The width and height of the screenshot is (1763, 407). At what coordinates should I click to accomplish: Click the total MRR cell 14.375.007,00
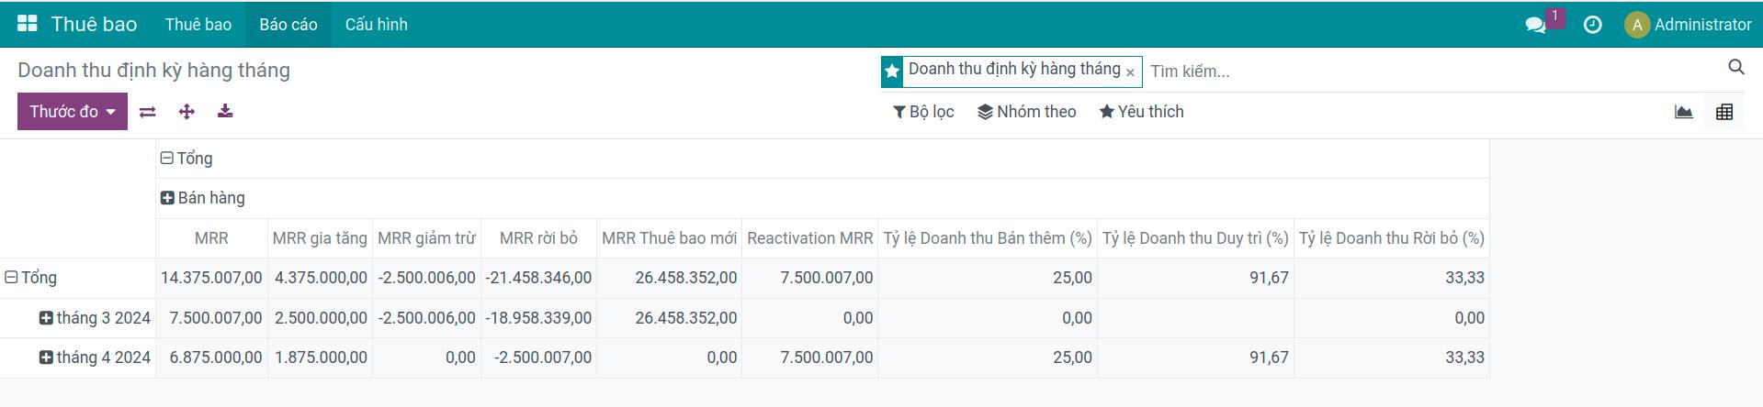pos(211,278)
